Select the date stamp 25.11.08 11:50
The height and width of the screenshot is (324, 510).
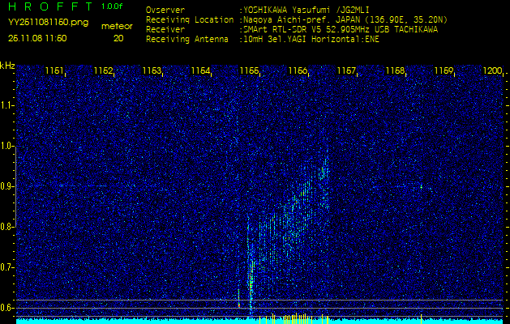[x=37, y=38]
